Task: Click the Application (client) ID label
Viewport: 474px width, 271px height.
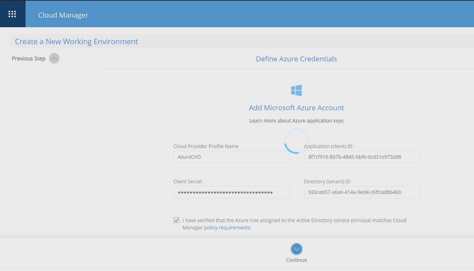Action: [328, 146]
